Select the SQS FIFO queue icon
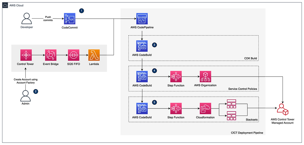The width and height of the screenshot is (304, 145). 74,55
